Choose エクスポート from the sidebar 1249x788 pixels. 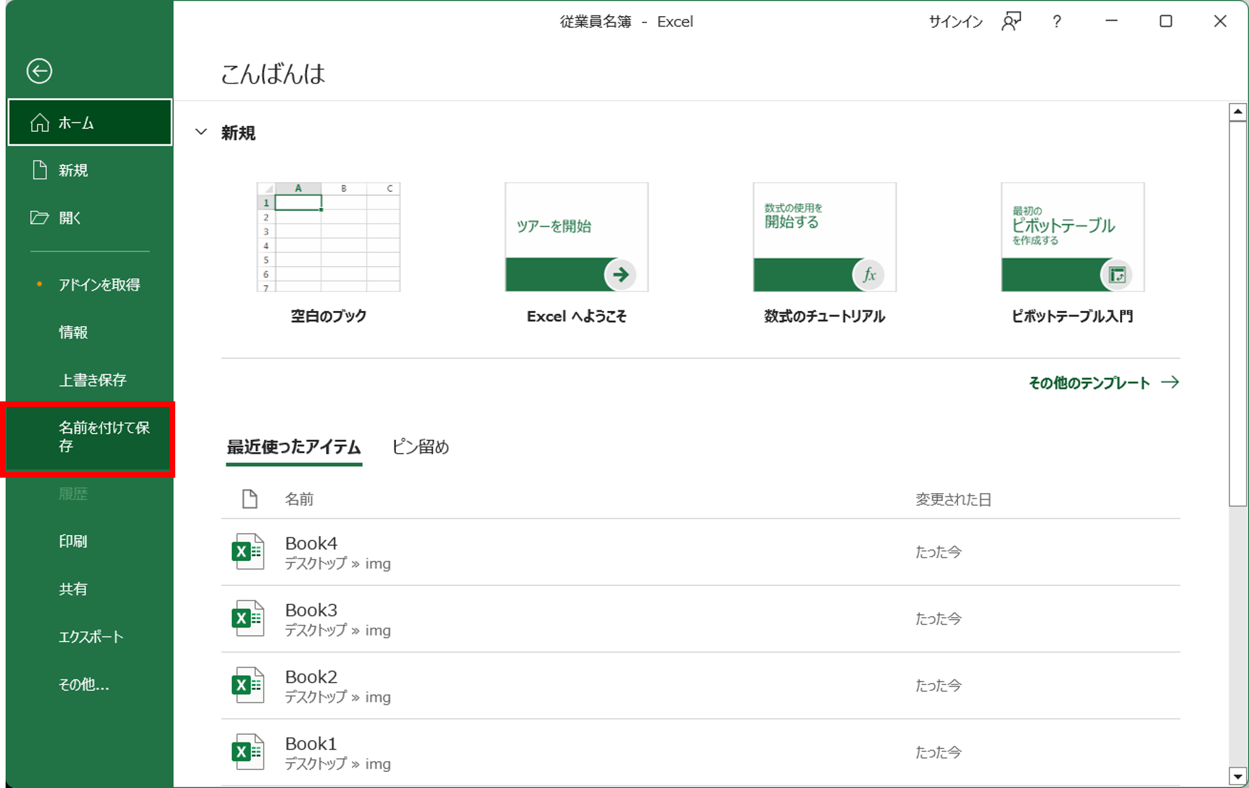91,637
